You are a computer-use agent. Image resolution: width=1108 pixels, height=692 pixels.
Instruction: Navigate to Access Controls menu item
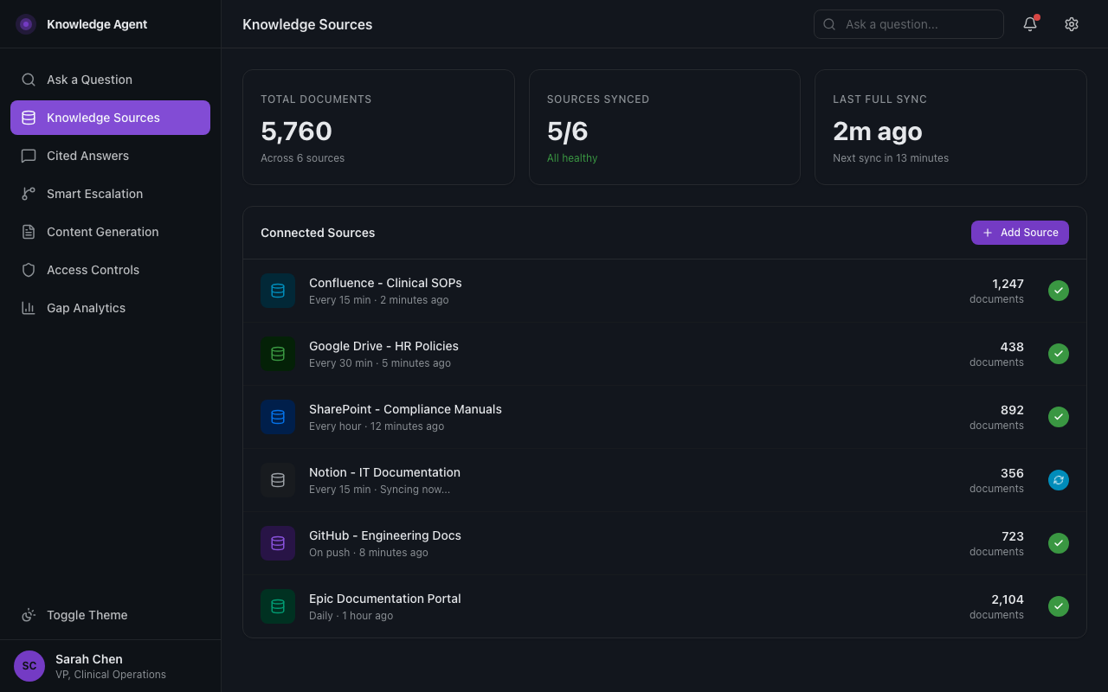pos(93,270)
